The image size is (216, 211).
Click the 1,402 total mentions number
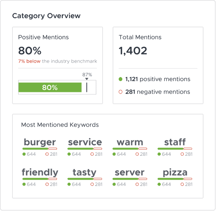click(x=133, y=51)
